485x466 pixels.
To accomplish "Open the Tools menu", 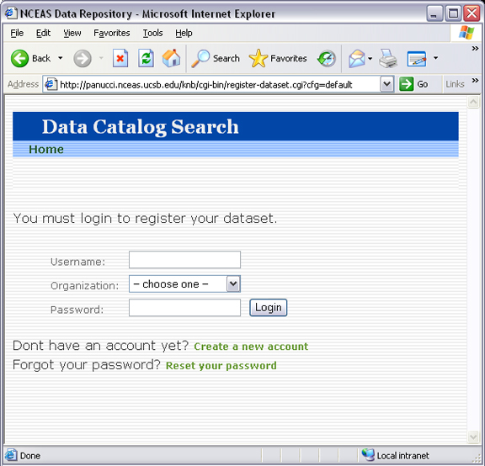I will [x=152, y=33].
